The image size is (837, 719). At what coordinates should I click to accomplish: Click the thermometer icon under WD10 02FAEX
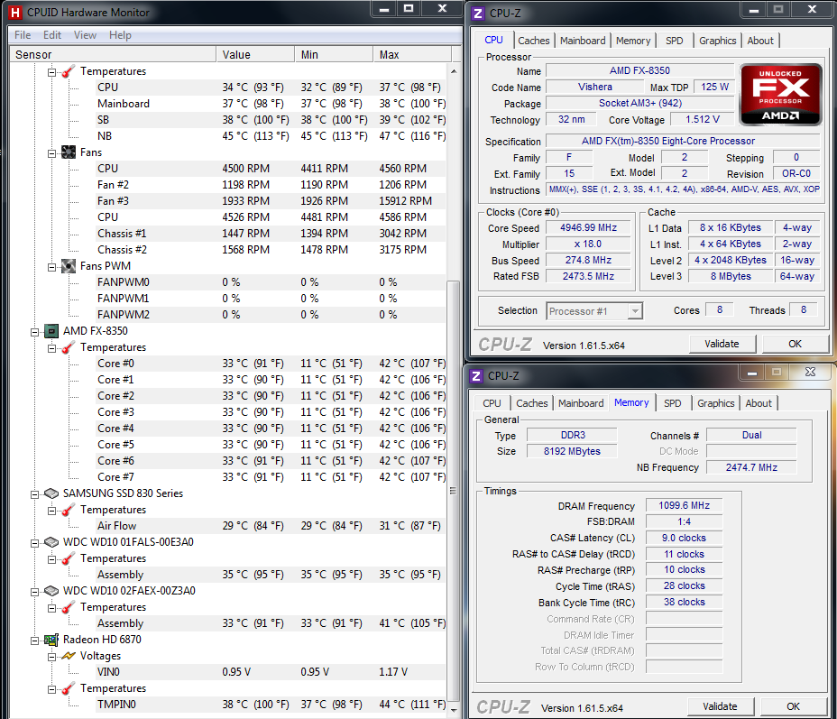click(x=69, y=607)
